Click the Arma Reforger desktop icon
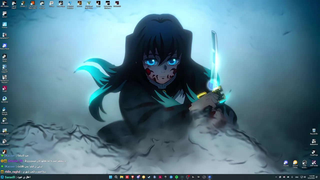 [42, 5]
